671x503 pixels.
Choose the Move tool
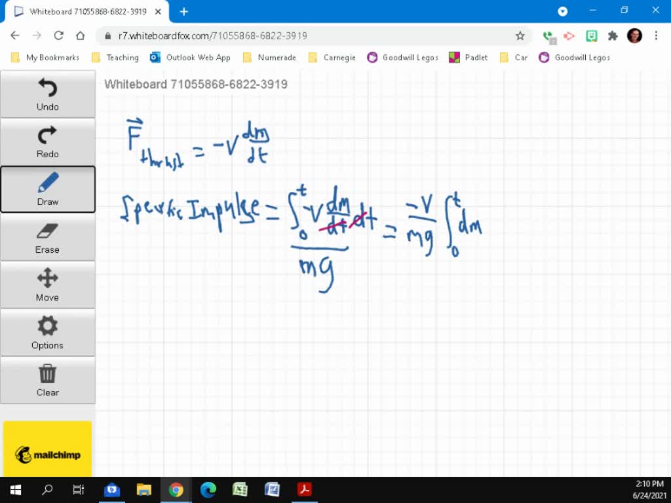(48, 285)
